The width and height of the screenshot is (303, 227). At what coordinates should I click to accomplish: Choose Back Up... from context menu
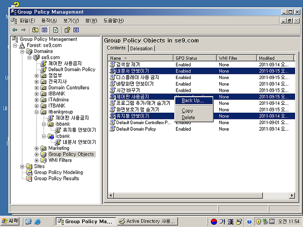click(194, 100)
